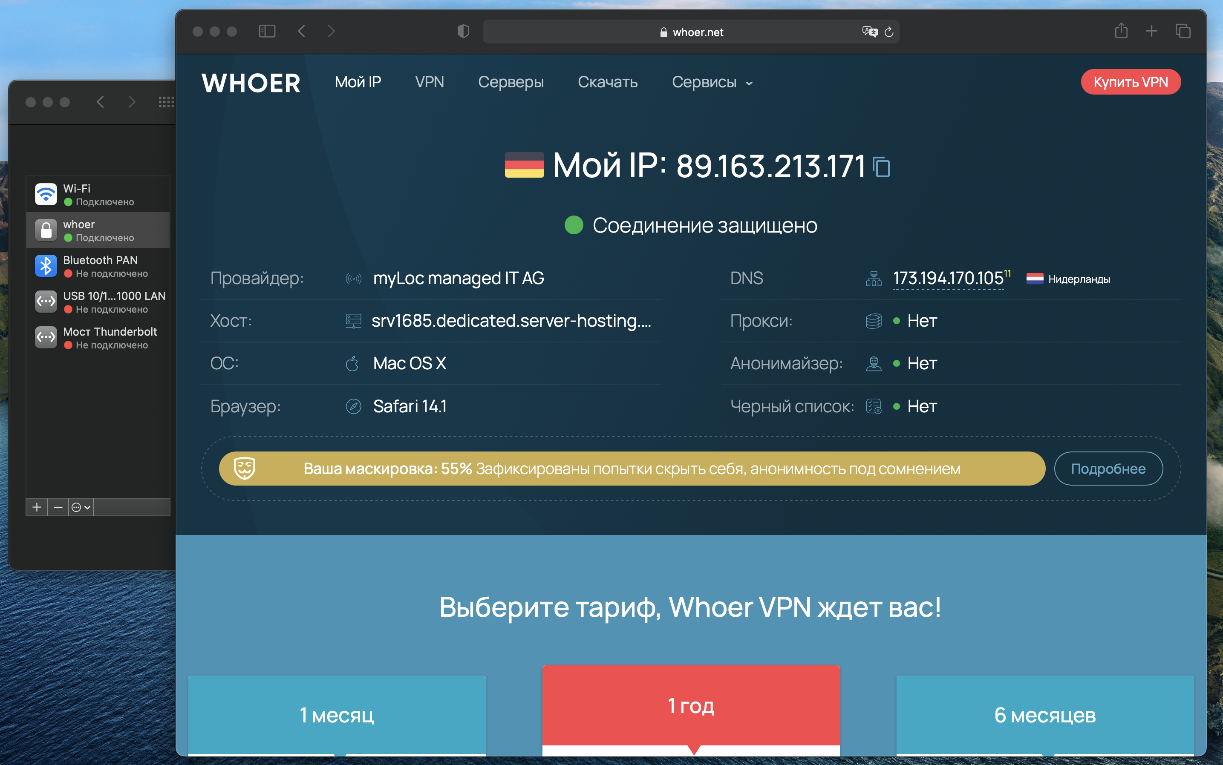Click the German flag icon

525,165
